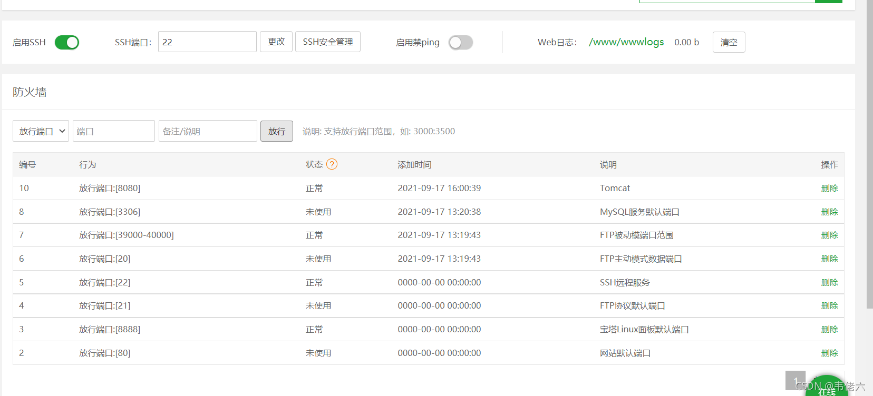This screenshot has height=396, width=873.
Task: Open the 放行端口 dropdown
Action: [x=41, y=131]
